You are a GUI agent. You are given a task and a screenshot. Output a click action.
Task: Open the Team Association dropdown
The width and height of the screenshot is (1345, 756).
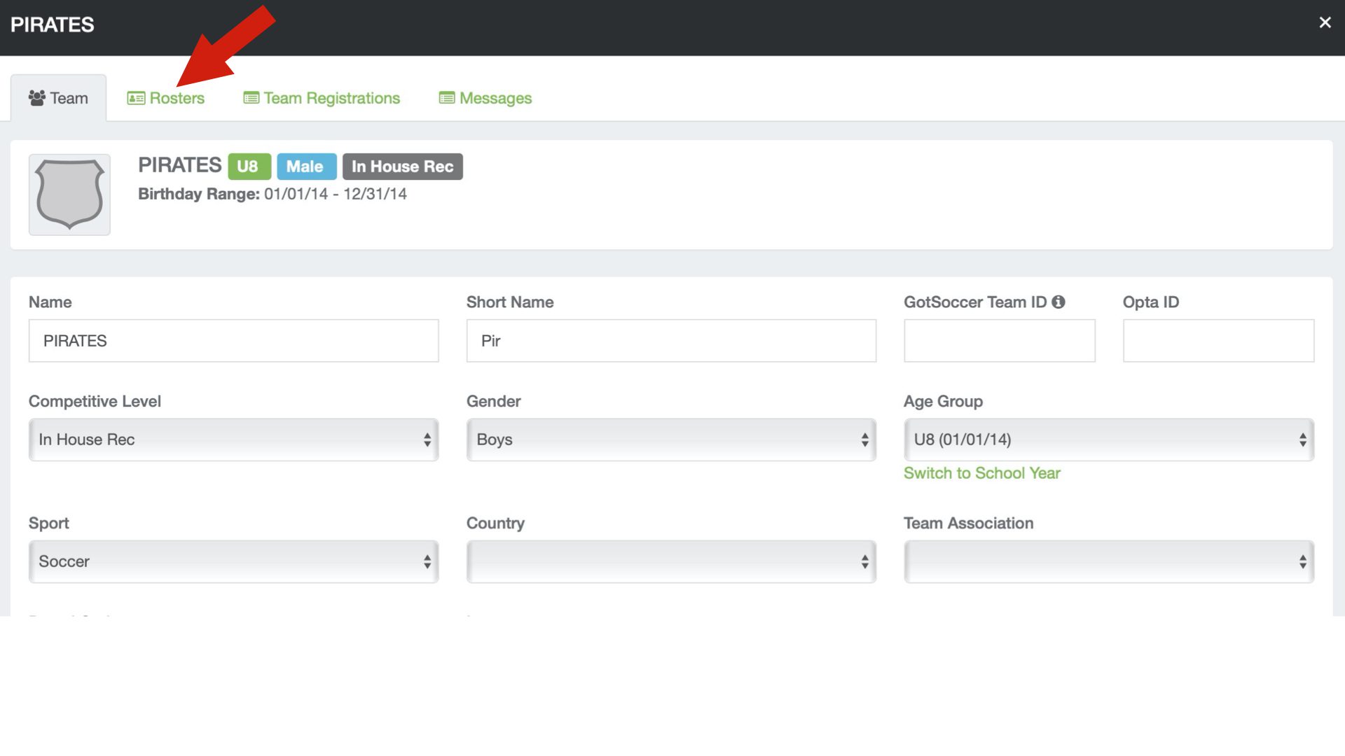click(1108, 561)
